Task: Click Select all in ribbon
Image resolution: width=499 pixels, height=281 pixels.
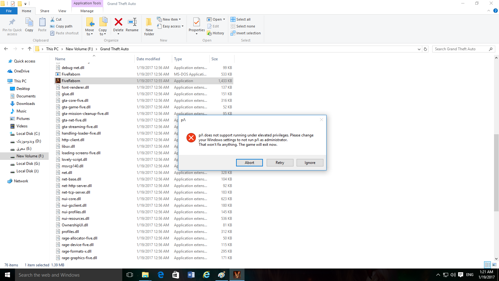Action: (x=240, y=19)
